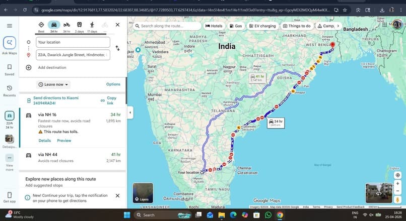
Task: Edit the Dwarick Jungle Street destination field
Action: pyautogui.click(x=73, y=55)
